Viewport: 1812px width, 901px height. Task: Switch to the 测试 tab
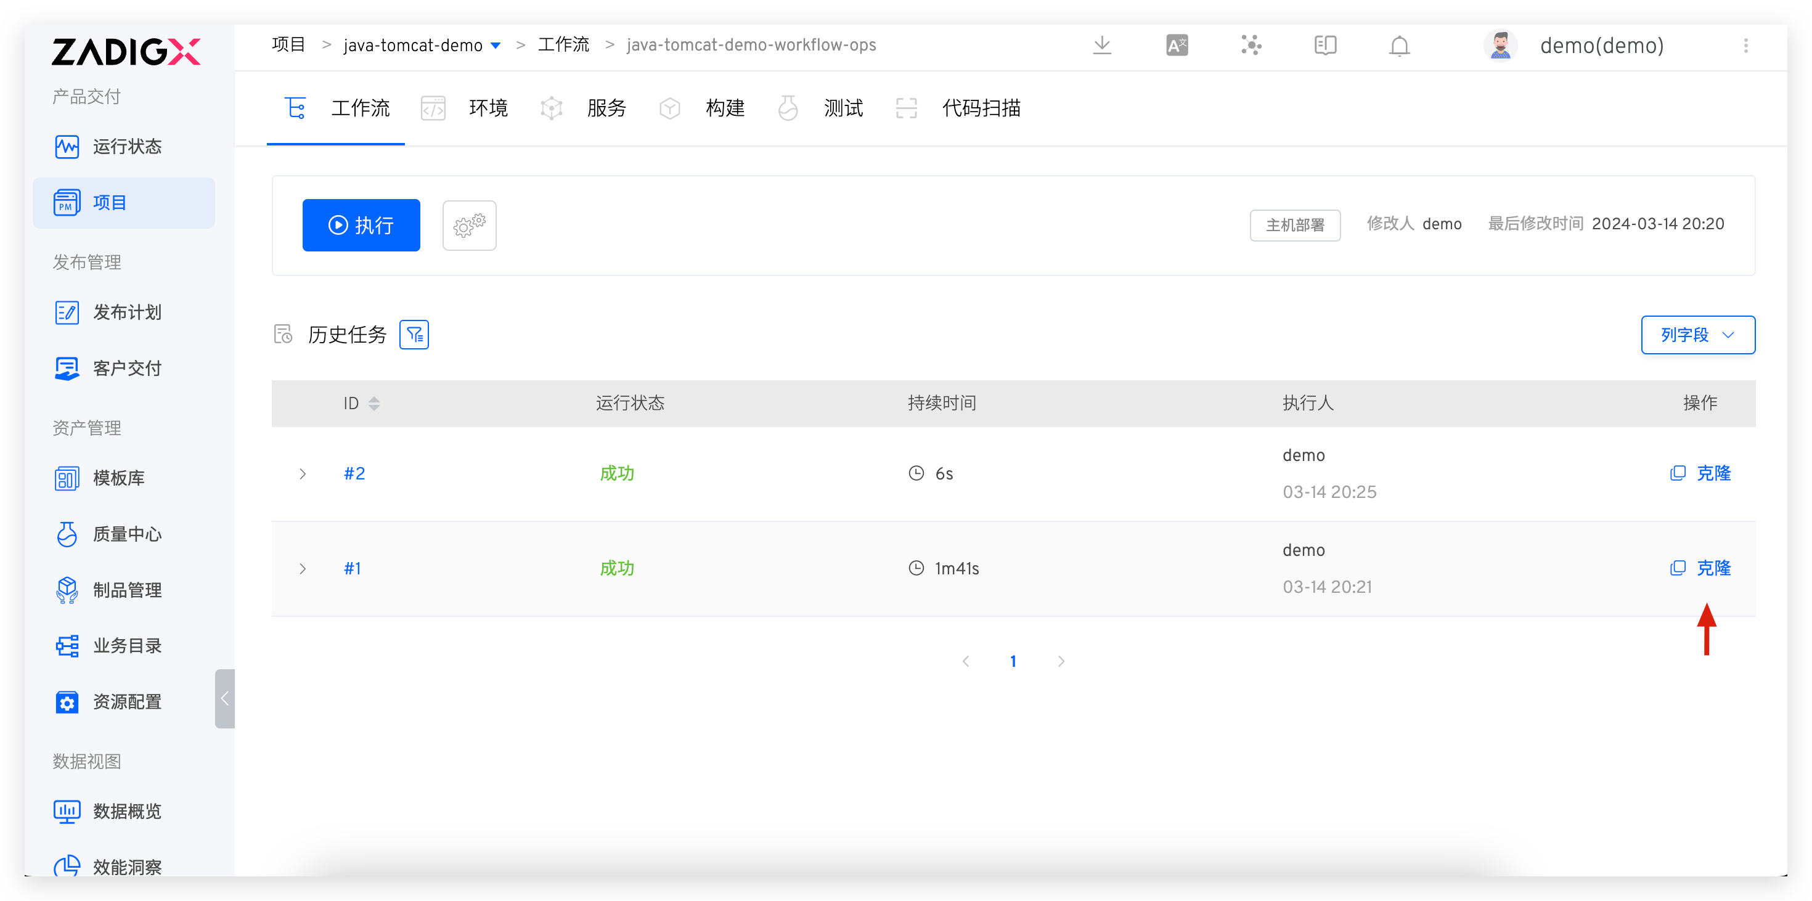[x=820, y=108]
